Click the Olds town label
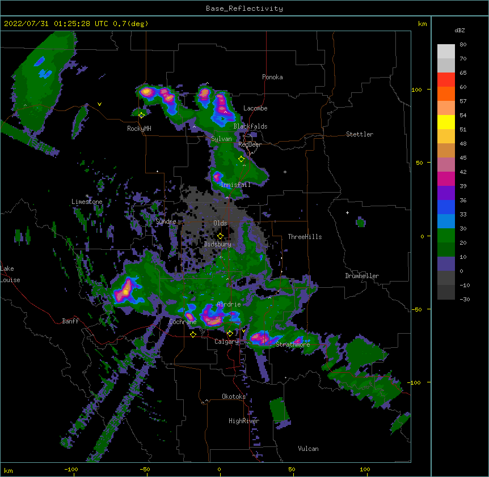The height and width of the screenshot is (477, 489). pyautogui.click(x=220, y=223)
